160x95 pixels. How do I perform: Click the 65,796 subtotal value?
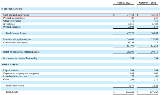[x=130, y=46]
